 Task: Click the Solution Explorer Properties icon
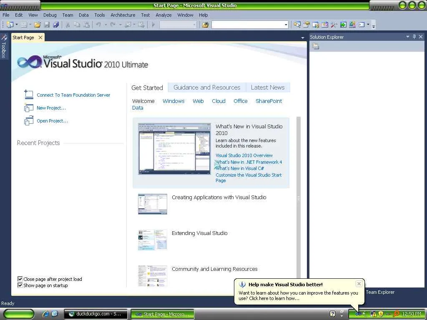(316, 47)
